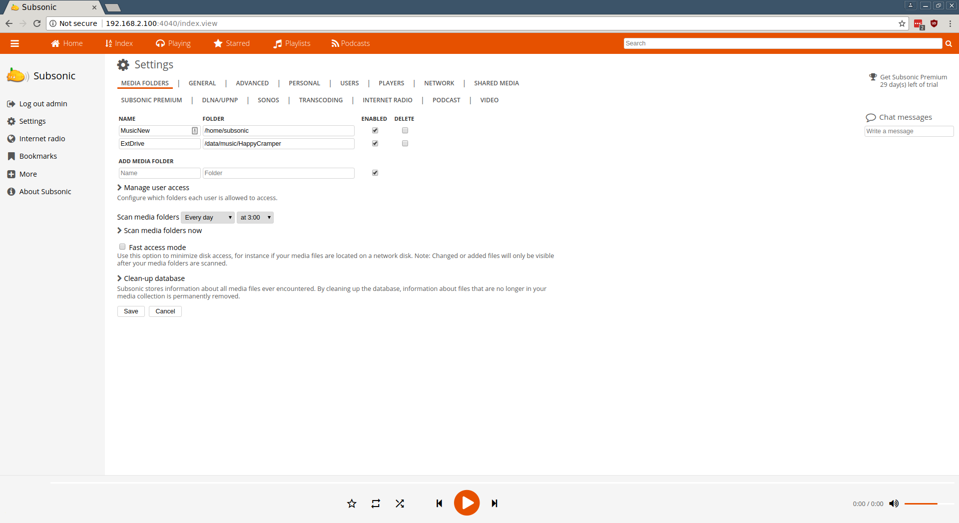Uncheck Enabled for ExtDrive folder
The image size is (959, 523).
point(375,144)
